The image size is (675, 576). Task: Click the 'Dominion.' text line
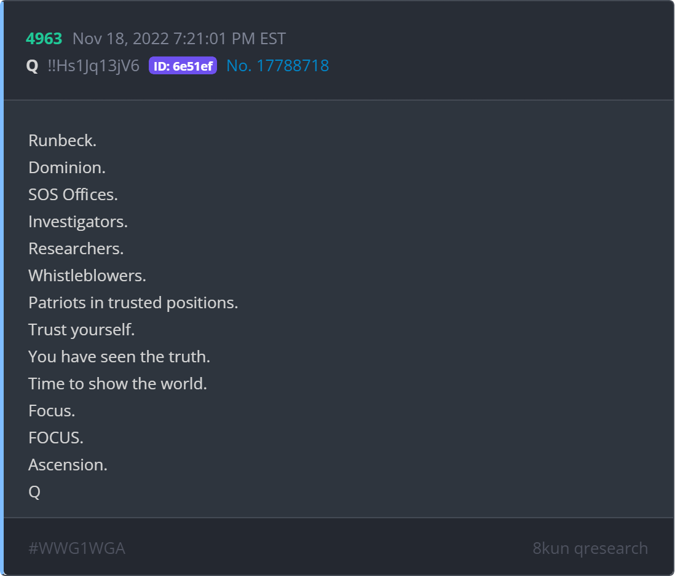[67, 168]
